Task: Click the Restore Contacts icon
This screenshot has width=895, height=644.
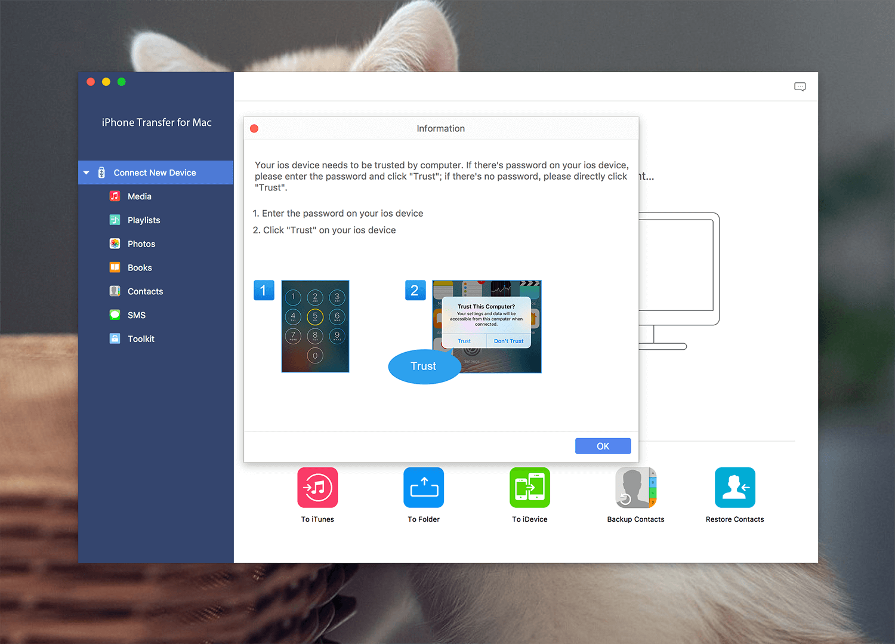Action: tap(735, 488)
